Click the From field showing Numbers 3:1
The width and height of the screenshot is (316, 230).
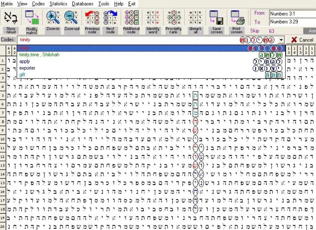[292, 14]
